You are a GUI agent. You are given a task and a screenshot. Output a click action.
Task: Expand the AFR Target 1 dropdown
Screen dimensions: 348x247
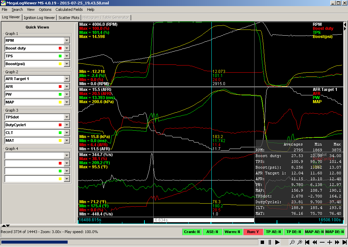point(67,79)
